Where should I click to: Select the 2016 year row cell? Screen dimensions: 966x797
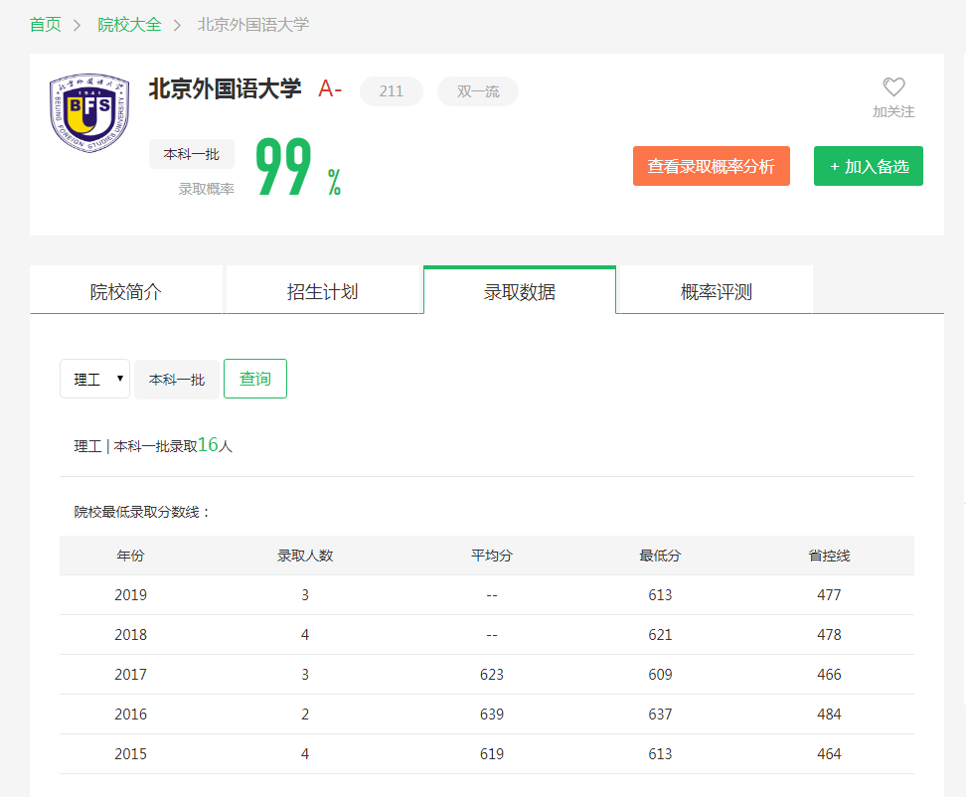[x=130, y=714]
